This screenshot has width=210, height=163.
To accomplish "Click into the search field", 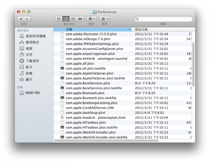I will tap(163, 19).
